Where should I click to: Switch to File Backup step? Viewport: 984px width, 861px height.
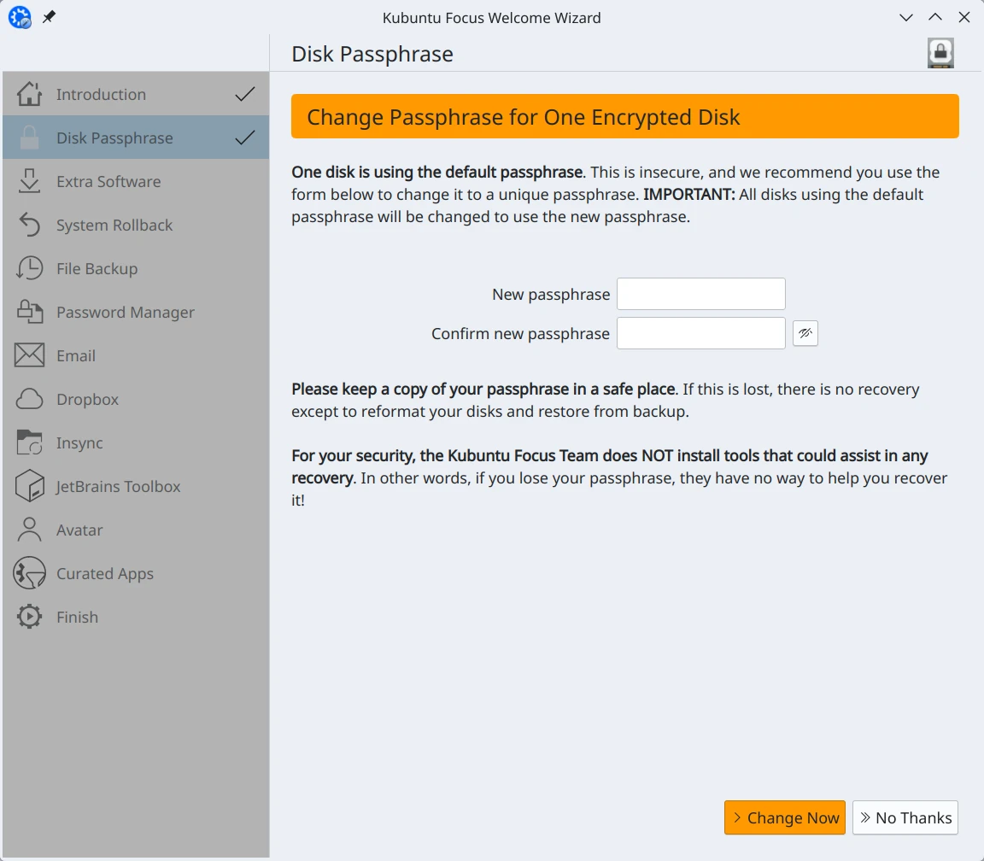[136, 268]
